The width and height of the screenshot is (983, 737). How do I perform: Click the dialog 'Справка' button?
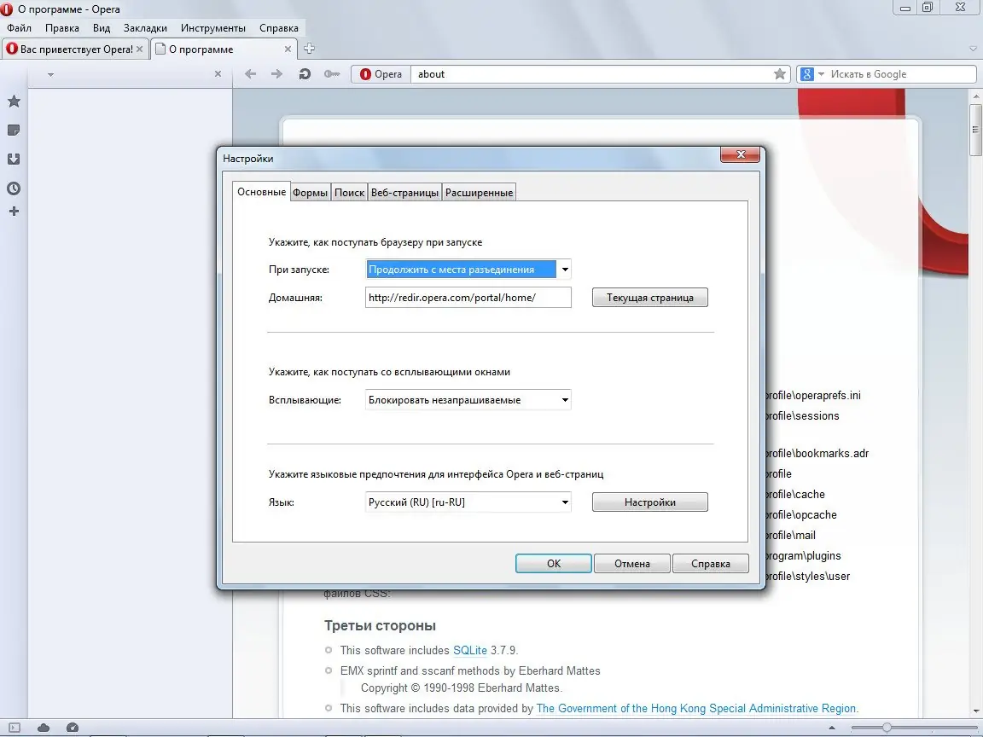(x=710, y=563)
